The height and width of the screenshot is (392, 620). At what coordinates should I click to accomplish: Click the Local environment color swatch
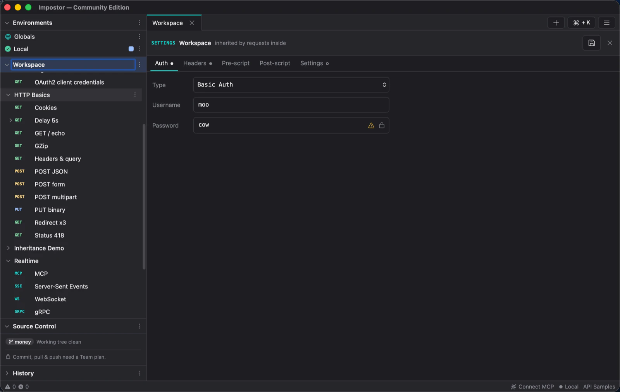coord(131,49)
